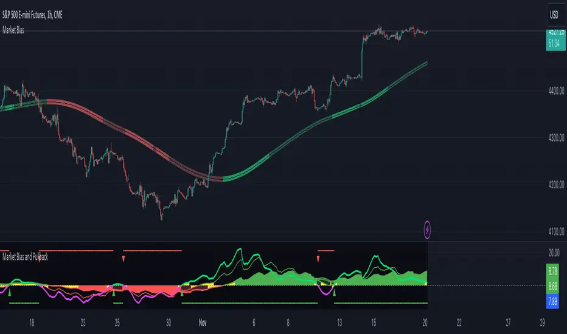The height and width of the screenshot is (334, 567).
Task: Click the 15 date on time axis
Action: [374, 323]
